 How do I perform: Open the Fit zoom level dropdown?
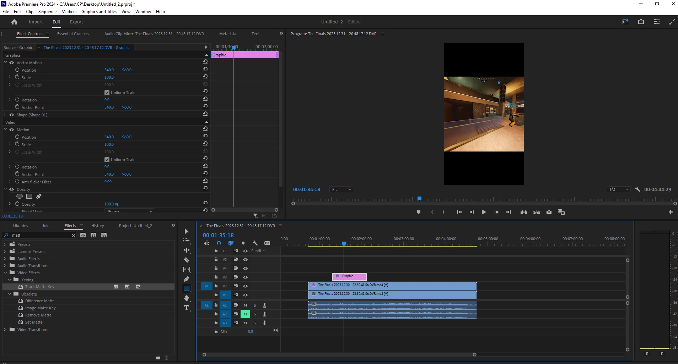point(341,189)
